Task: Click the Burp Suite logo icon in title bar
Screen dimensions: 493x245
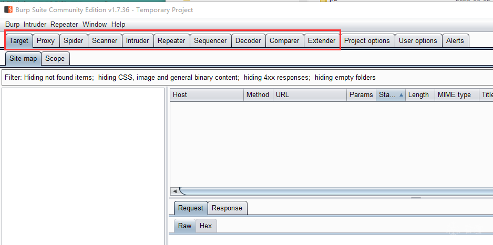Action: (x=8, y=9)
